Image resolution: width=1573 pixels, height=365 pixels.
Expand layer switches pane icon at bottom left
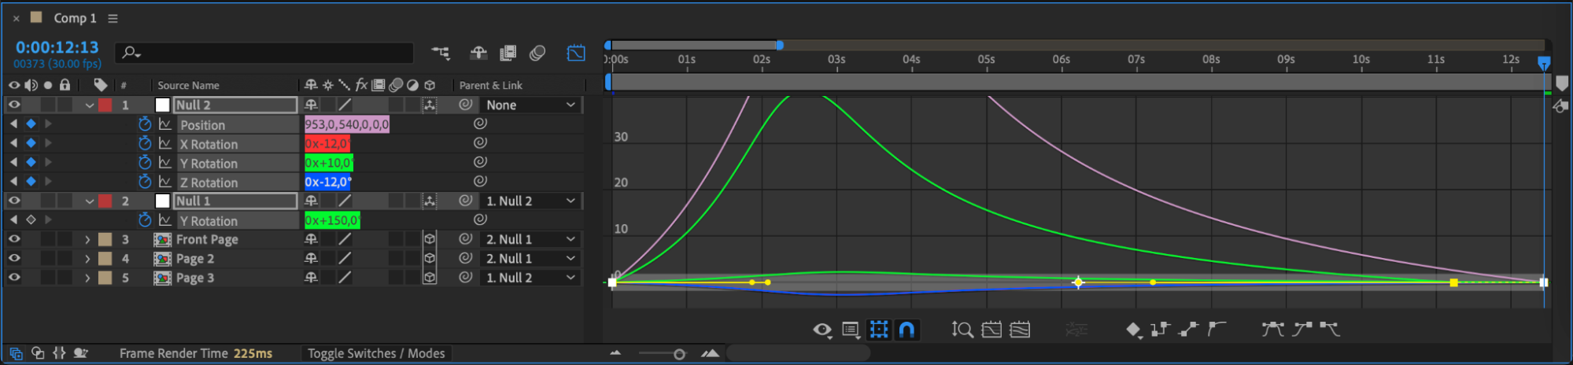tap(16, 353)
